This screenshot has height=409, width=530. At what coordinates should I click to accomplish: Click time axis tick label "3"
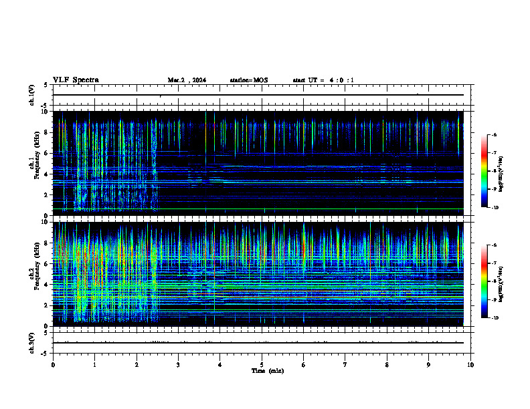[x=178, y=365]
